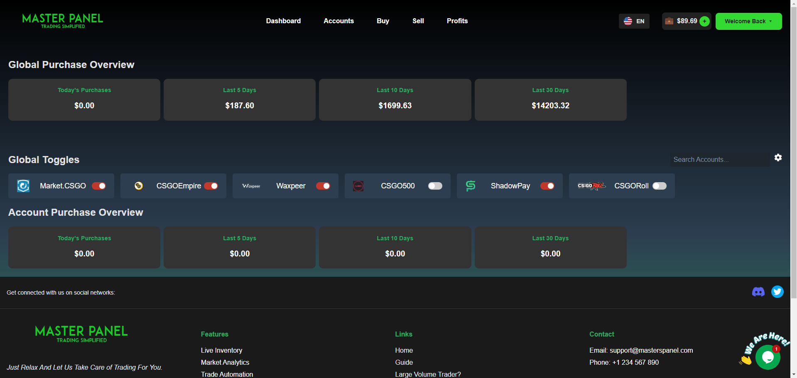Click the scrollbar down arrow
Image resolution: width=797 pixels, height=378 pixels.
tap(794, 374)
